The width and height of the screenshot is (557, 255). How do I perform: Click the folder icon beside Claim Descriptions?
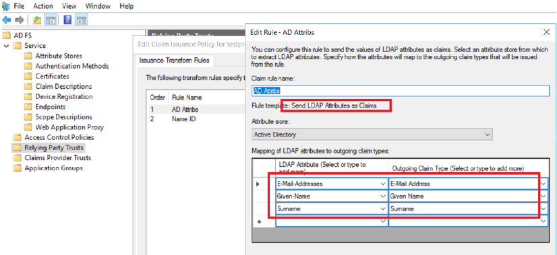click(28, 87)
